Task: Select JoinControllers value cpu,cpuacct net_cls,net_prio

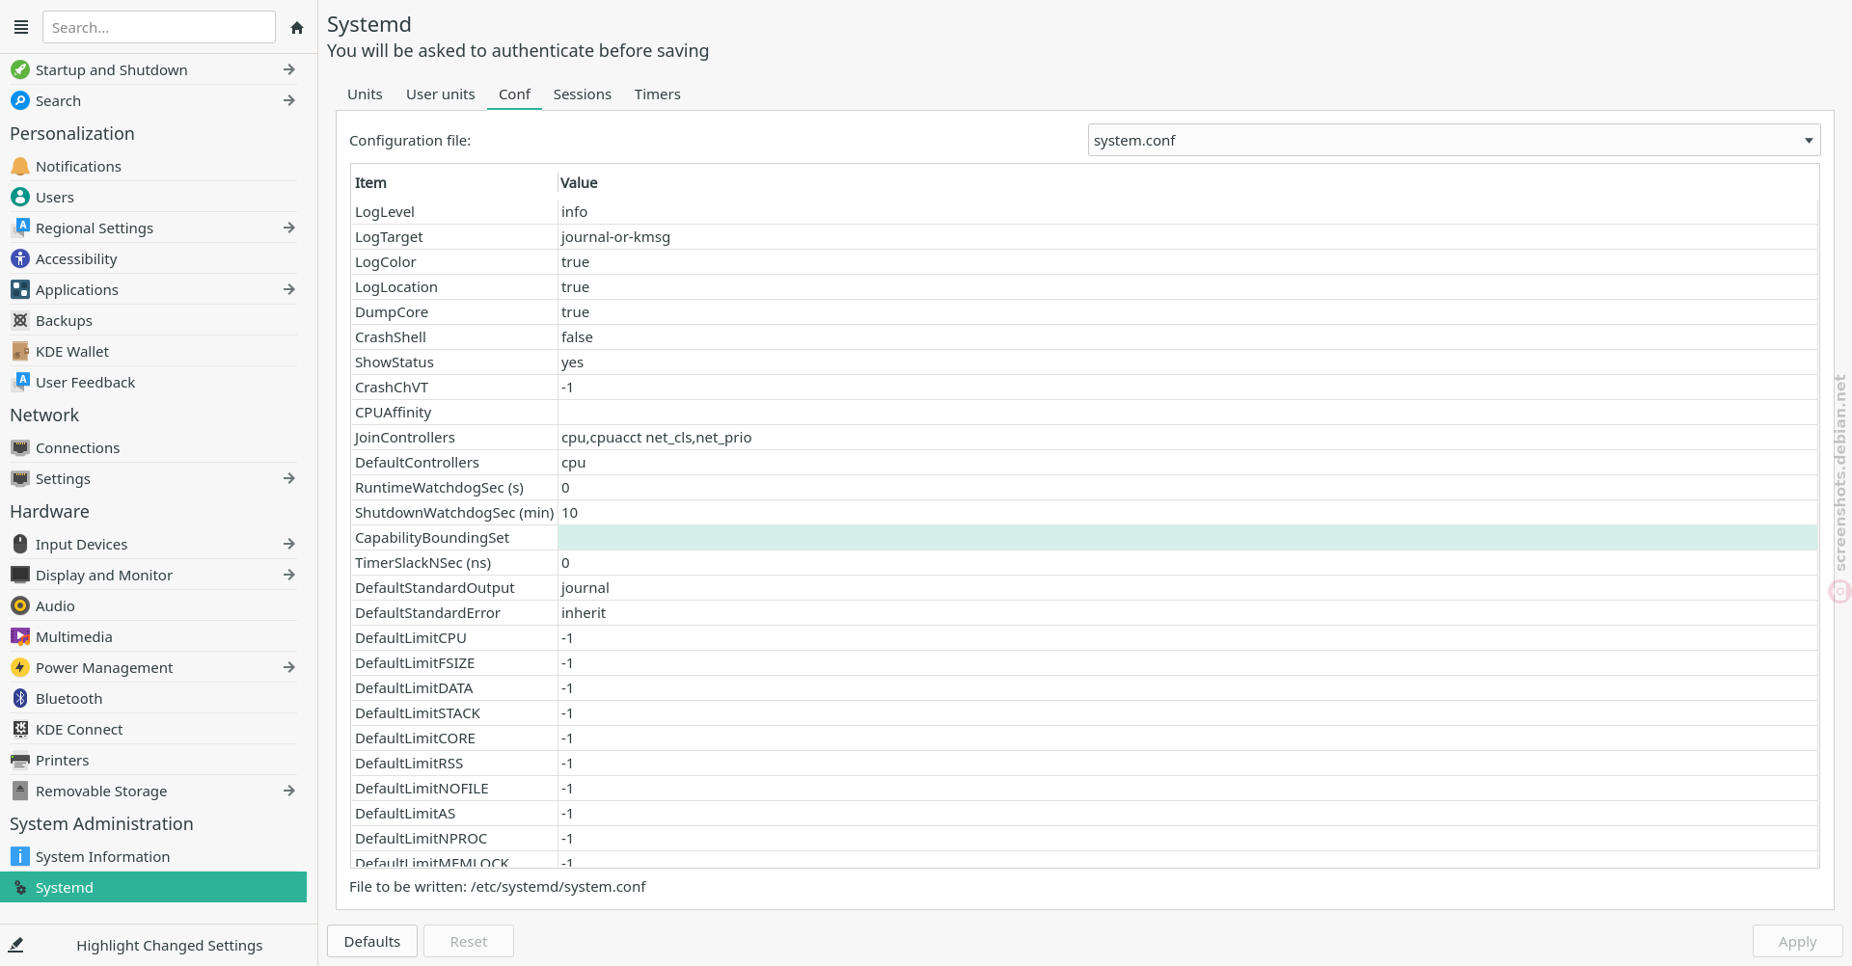Action: pos(656,438)
